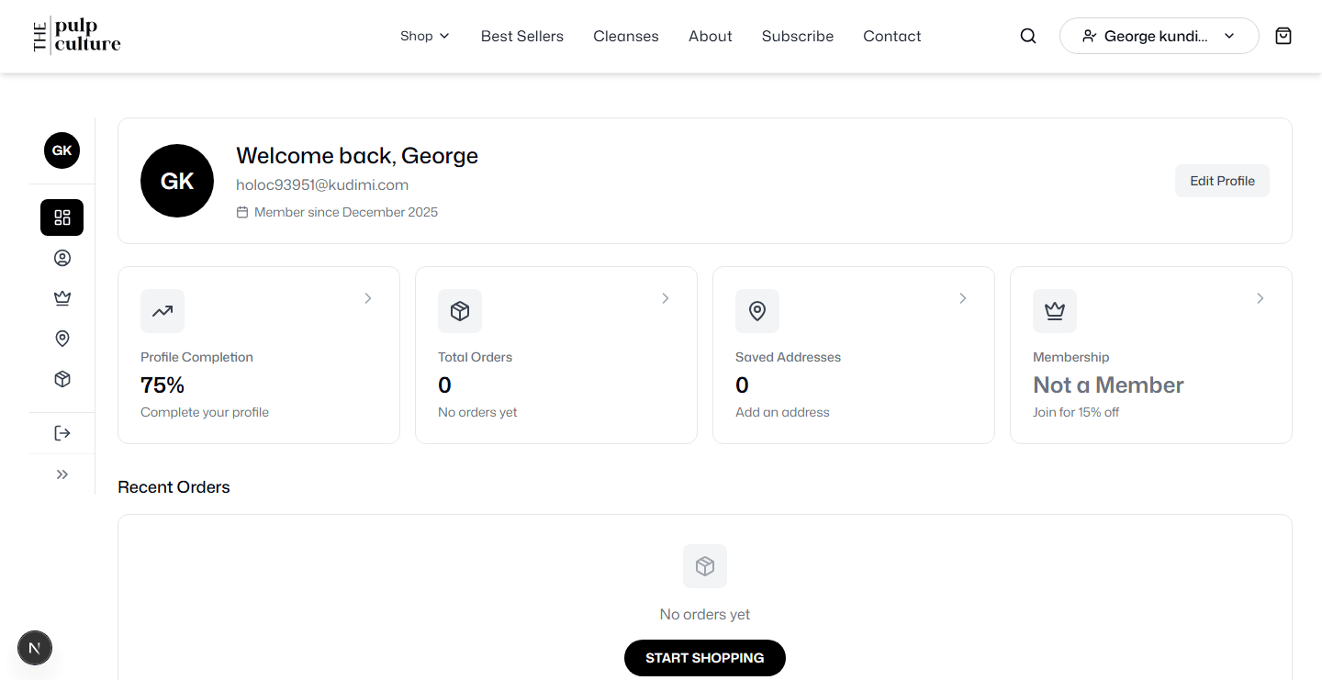
Task: Open the shopping bag cart icon
Action: tap(1283, 36)
